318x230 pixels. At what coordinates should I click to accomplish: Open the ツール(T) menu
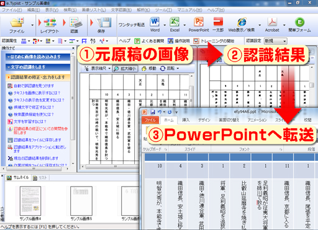click(x=163, y=10)
